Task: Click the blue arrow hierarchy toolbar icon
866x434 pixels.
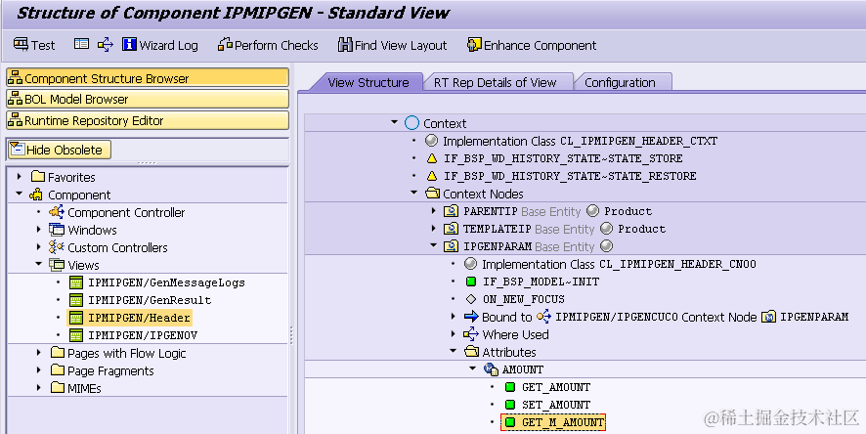Action: point(105,45)
